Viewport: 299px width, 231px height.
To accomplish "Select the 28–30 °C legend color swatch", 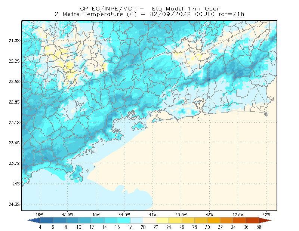I will pyautogui.click(x=201, y=221).
